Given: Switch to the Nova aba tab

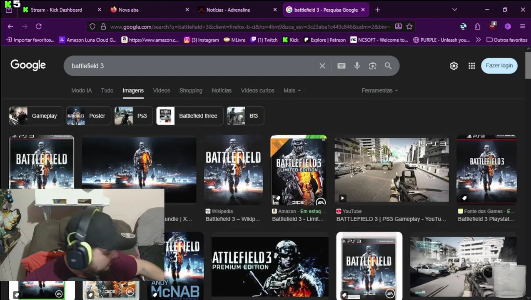Looking at the screenshot, I should [x=128, y=10].
